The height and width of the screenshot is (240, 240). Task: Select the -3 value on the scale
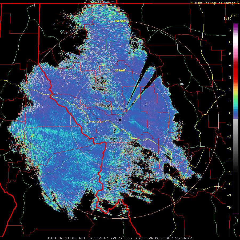click(x=229, y=149)
